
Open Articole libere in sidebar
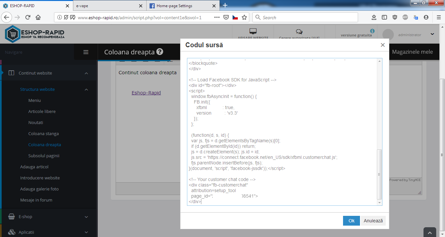[x=42, y=112]
